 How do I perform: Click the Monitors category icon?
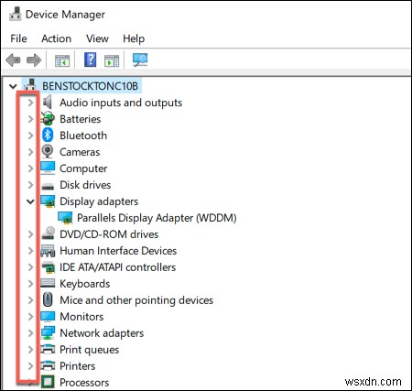(x=48, y=316)
